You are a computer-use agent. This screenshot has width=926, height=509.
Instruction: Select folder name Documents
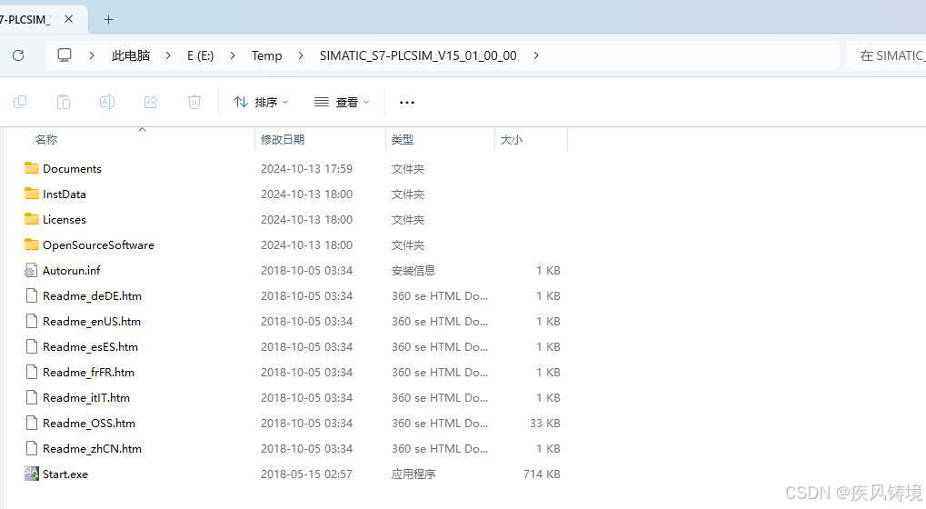pyautogui.click(x=72, y=168)
